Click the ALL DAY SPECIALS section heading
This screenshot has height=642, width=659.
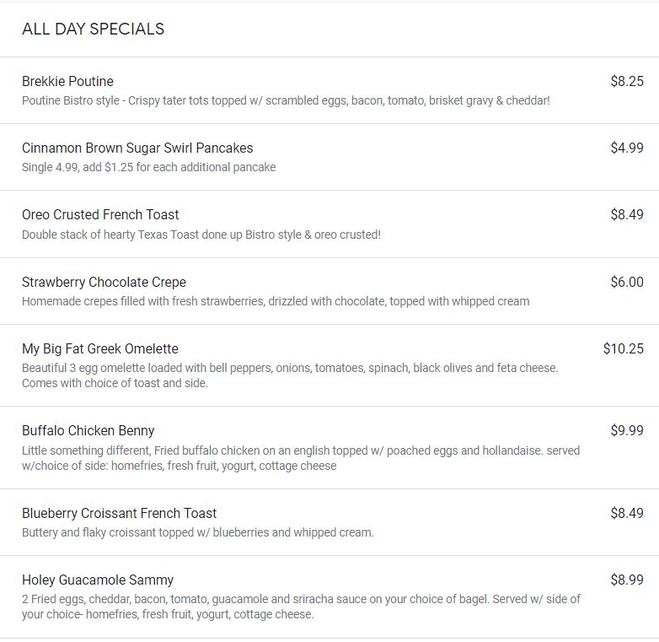coord(93,29)
